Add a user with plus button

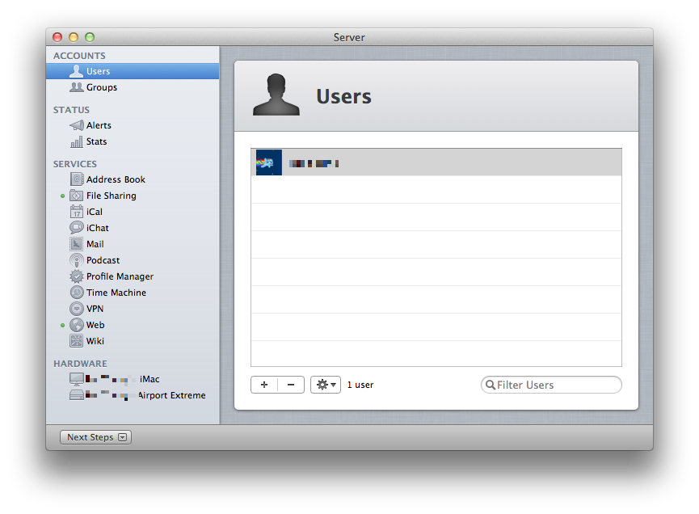tap(264, 385)
